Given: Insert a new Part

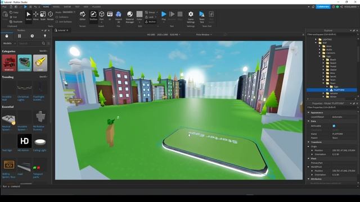Looking at the screenshot, I should [101, 16].
